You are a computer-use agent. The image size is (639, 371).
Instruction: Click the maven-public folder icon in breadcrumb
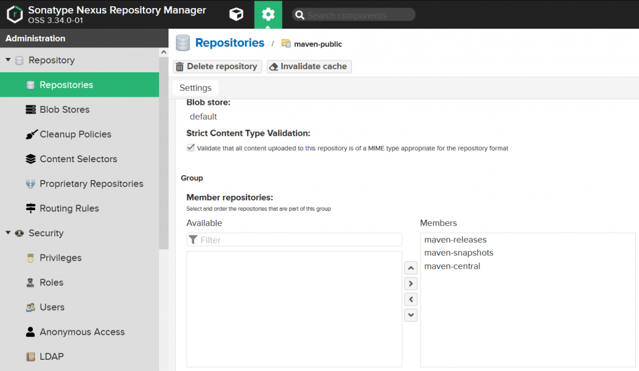tap(286, 44)
